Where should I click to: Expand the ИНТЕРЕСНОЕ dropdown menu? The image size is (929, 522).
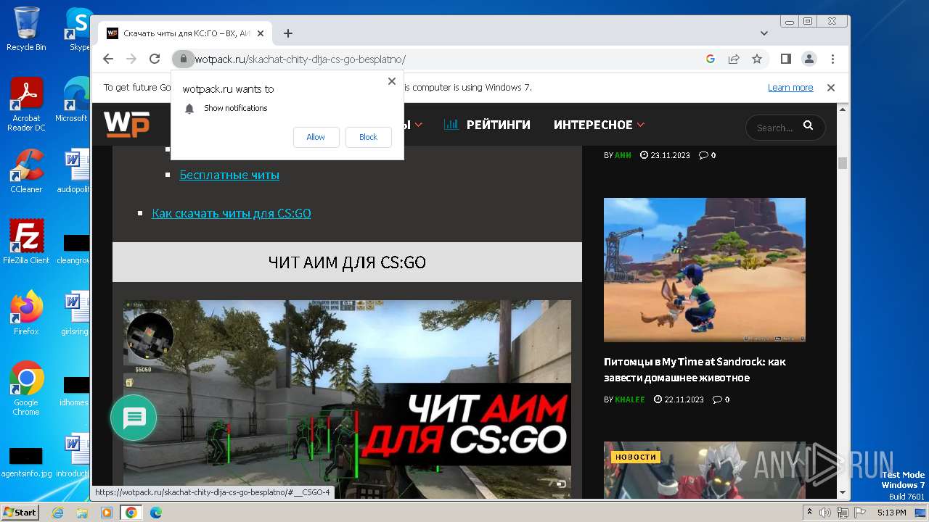pos(599,125)
